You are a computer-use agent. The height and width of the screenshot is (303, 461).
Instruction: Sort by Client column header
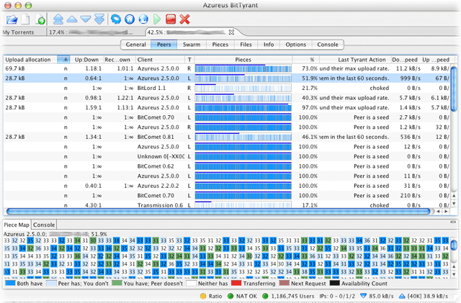point(160,60)
